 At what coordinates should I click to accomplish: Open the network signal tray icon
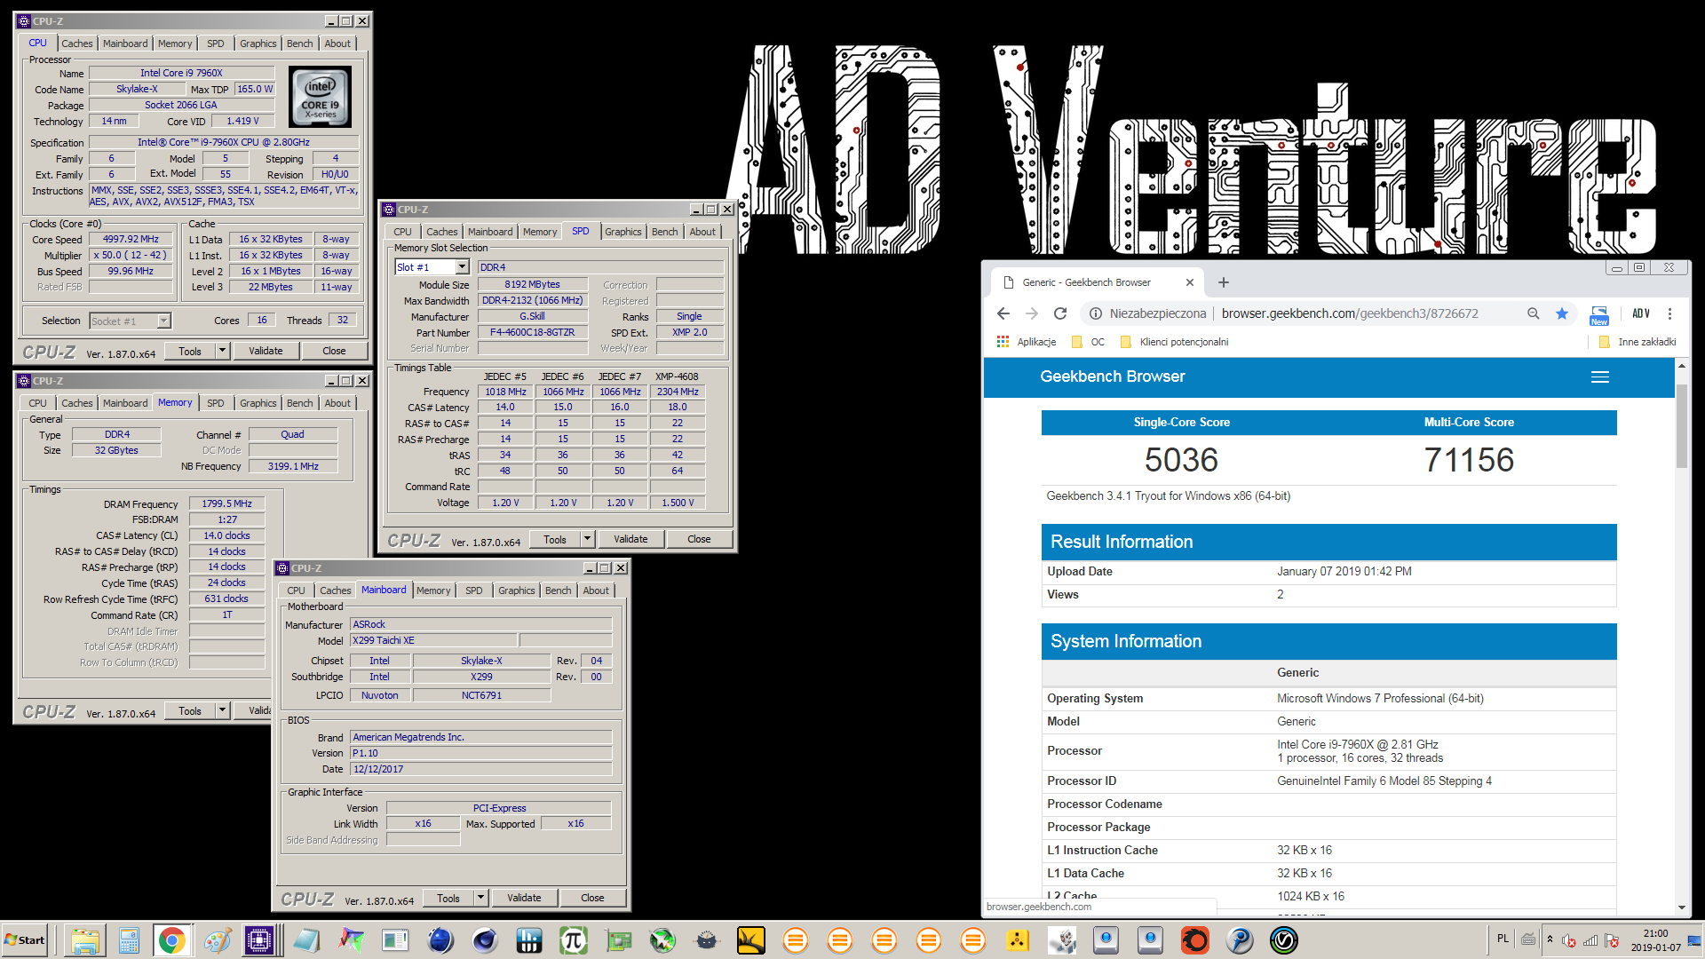pos(1590,940)
